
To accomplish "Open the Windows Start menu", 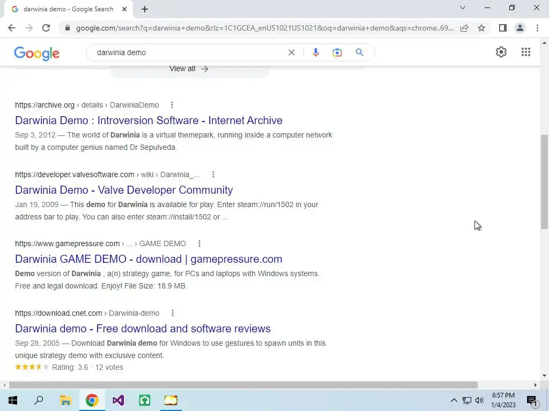I will tap(13, 400).
